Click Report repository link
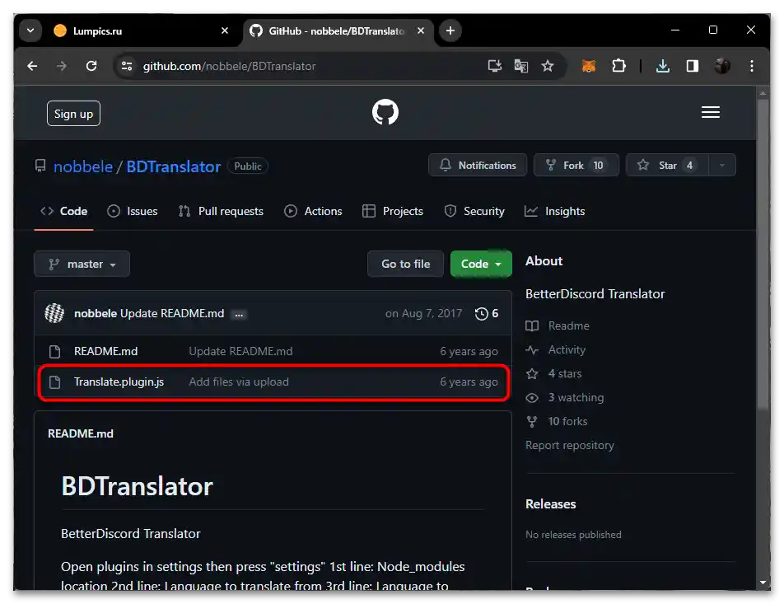This screenshot has width=784, height=604. [x=570, y=446]
